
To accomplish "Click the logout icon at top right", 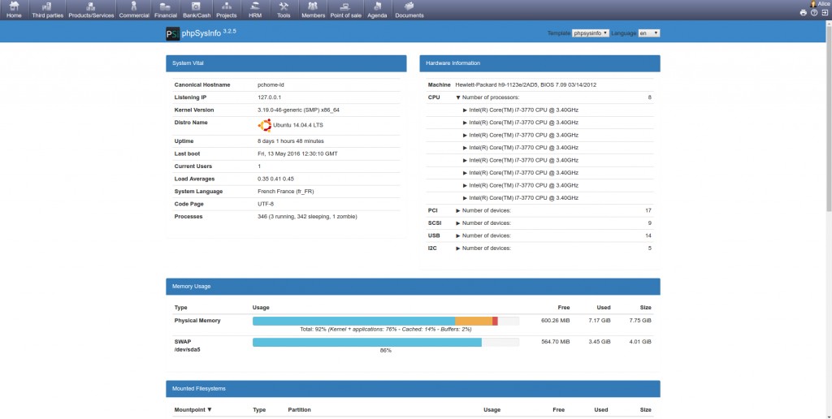I will (824, 13).
